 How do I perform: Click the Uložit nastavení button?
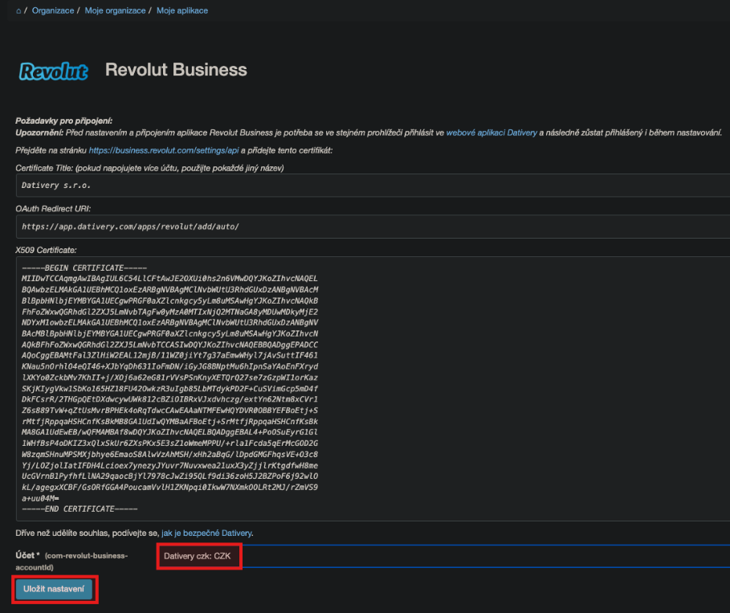point(54,589)
